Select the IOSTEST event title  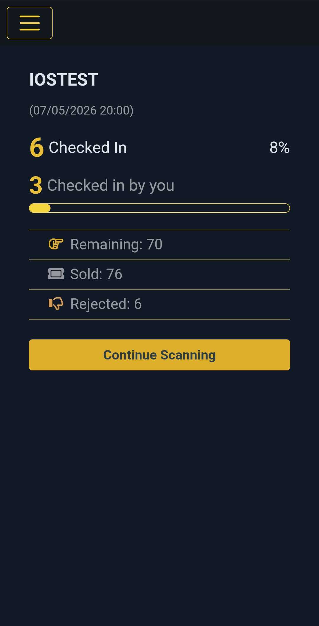[64, 80]
